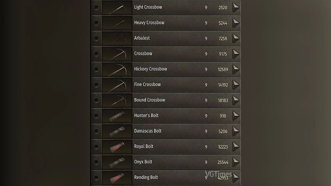The height and width of the screenshot is (186, 331).
Task: Click the Arbalest price value 7258
Action: (x=223, y=39)
